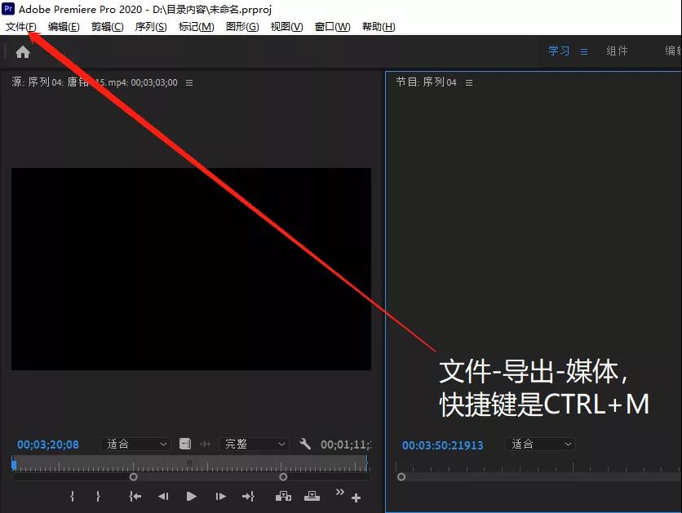Open the 剪辑(C) menu
The image size is (682, 513).
107,27
